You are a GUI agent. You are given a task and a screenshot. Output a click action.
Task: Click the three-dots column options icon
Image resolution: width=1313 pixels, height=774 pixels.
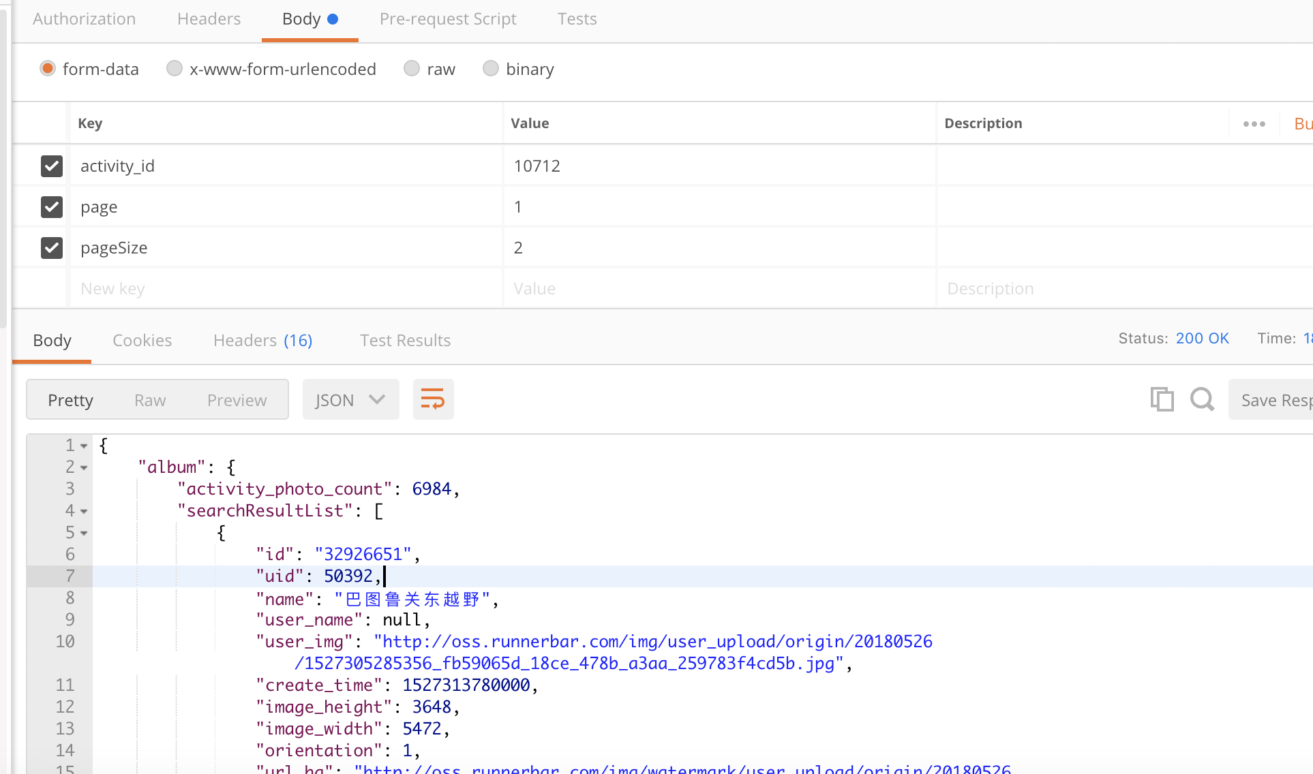click(1254, 124)
